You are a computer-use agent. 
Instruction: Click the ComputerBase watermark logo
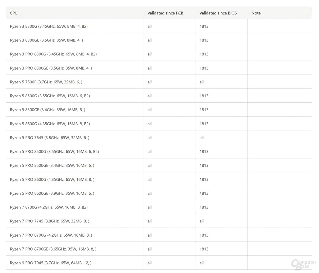(303, 264)
